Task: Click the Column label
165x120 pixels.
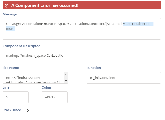Action: pos(48,87)
